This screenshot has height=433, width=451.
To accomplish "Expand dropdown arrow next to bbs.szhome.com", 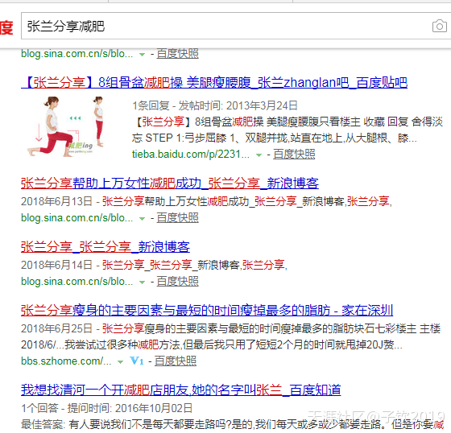I will click(120, 362).
